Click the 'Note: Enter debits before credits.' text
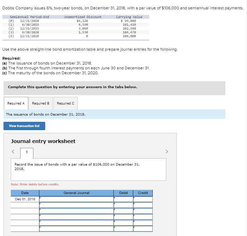Image resolution: width=247 pixels, height=236 pixels. click(x=35, y=184)
